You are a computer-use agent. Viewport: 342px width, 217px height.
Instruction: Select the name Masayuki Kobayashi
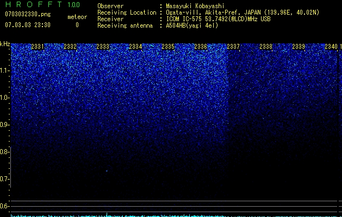click(x=195, y=6)
